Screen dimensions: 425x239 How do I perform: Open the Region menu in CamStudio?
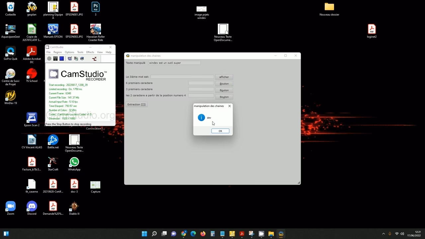tap(57, 52)
